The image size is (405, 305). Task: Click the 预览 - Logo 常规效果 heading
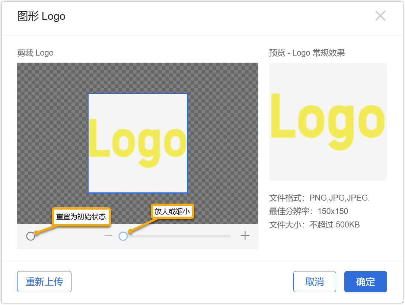point(307,53)
